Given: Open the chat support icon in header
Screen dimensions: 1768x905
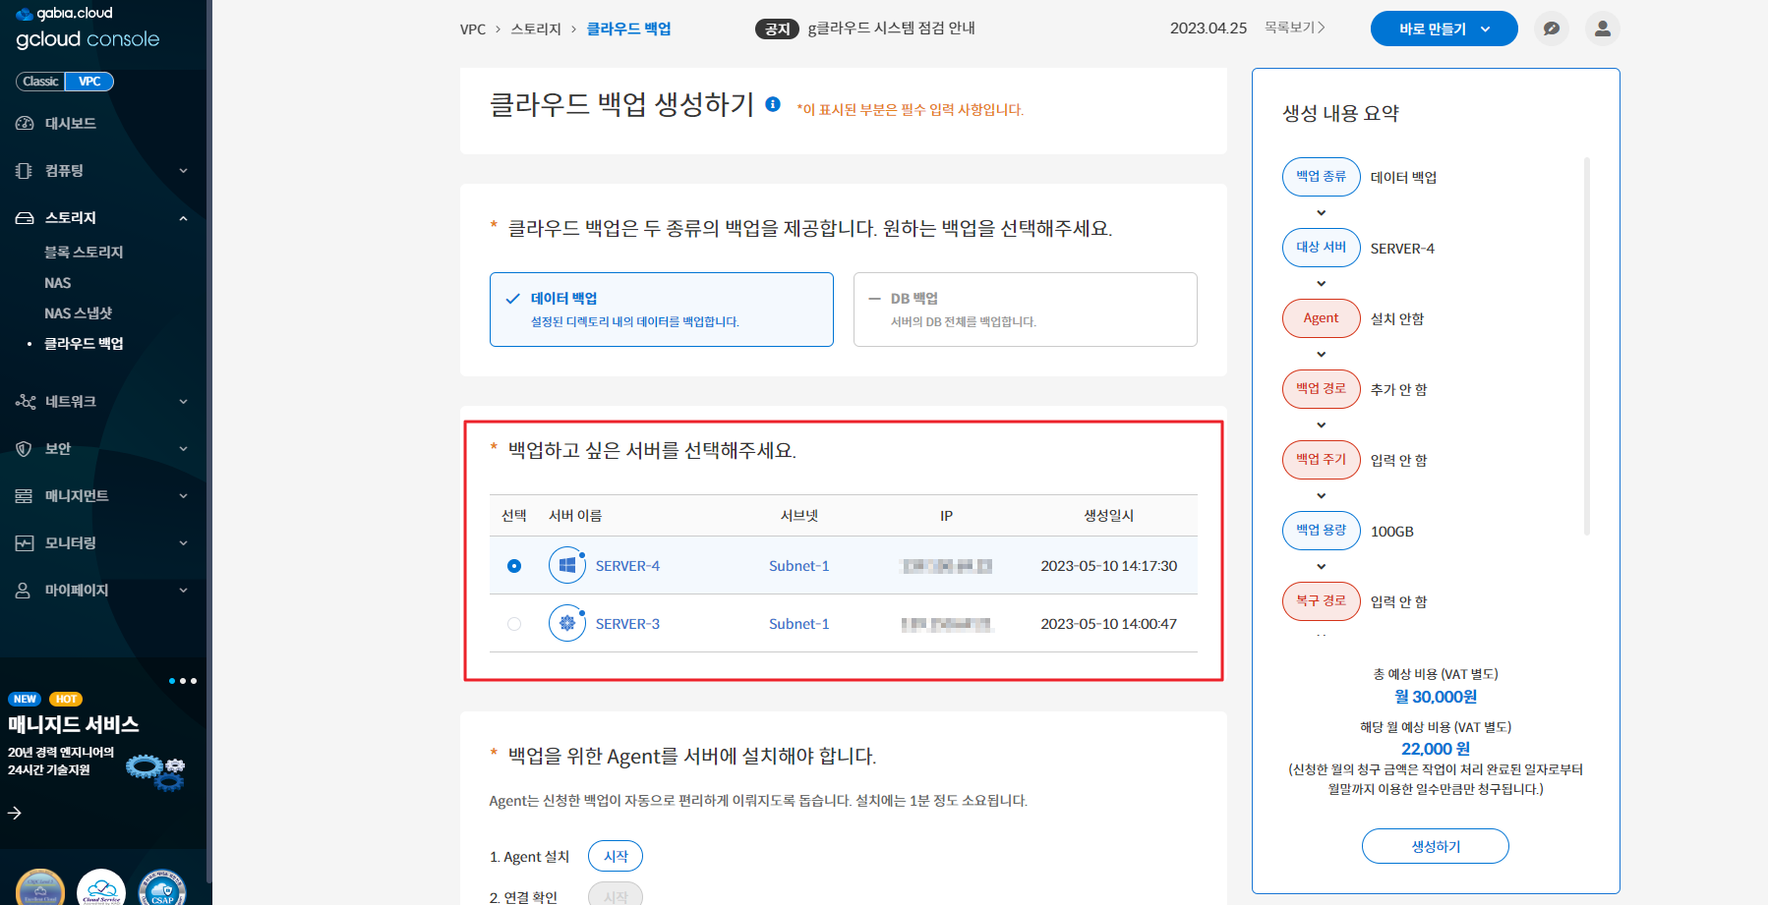Looking at the screenshot, I should point(1552,28).
